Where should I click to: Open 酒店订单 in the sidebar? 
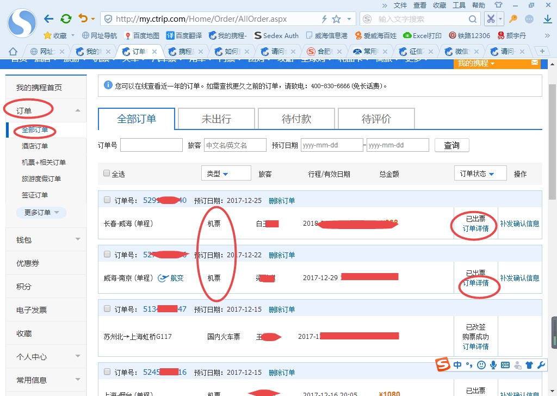pyautogui.click(x=35, y=146)
